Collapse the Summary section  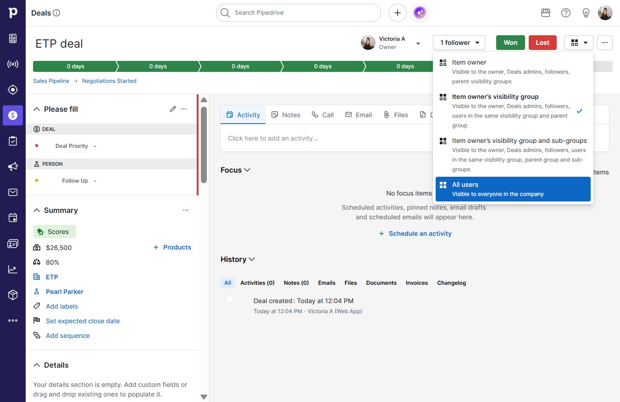[37, 210]
